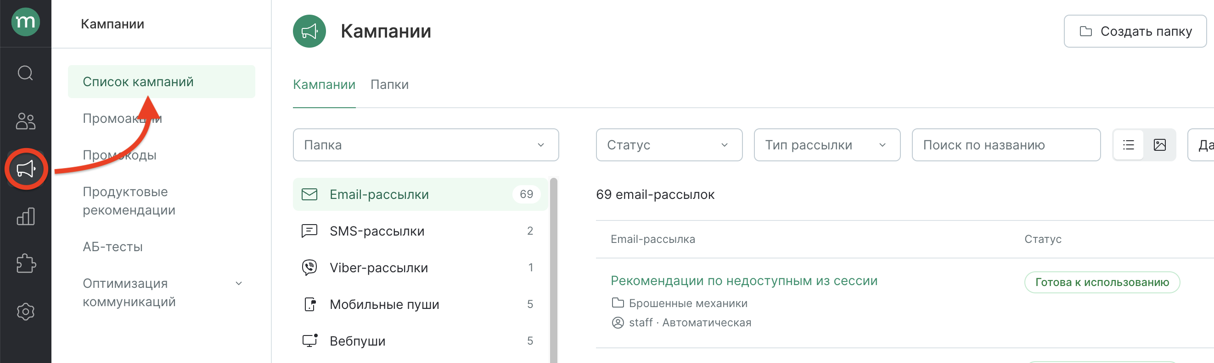
Task: Open settings gear icon in the sidebar
Action: point(25,312)
